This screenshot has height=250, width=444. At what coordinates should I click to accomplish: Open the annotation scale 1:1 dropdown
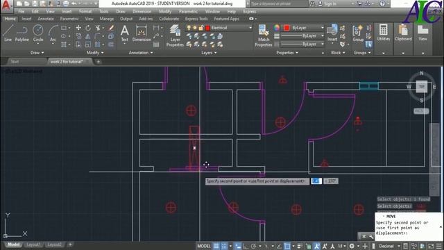click(x=341, y=246)
